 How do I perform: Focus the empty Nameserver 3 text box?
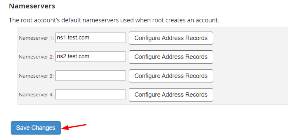(90, 76)
